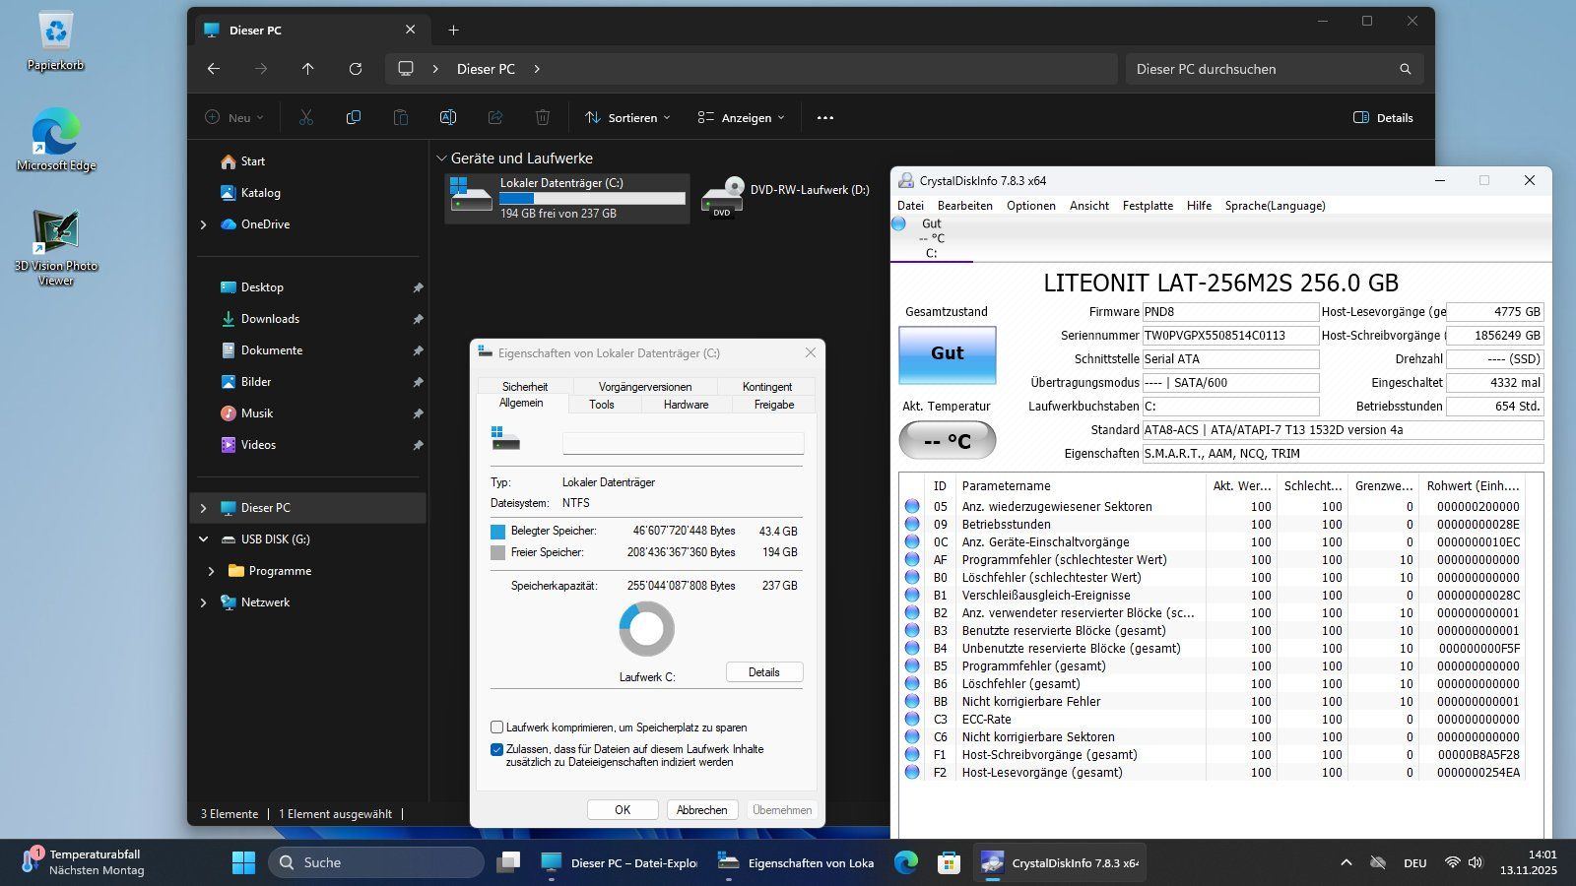Viewport: 1576px width, 886px height.
Task: Click the Dieser PC durchsuchen search box
Action: (1275, 69)
